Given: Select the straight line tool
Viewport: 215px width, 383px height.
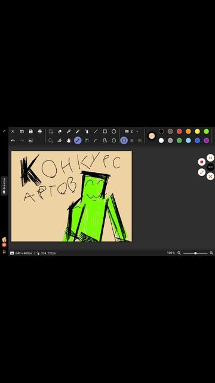Looking at the screenshot, I should (x=96, y=132).
